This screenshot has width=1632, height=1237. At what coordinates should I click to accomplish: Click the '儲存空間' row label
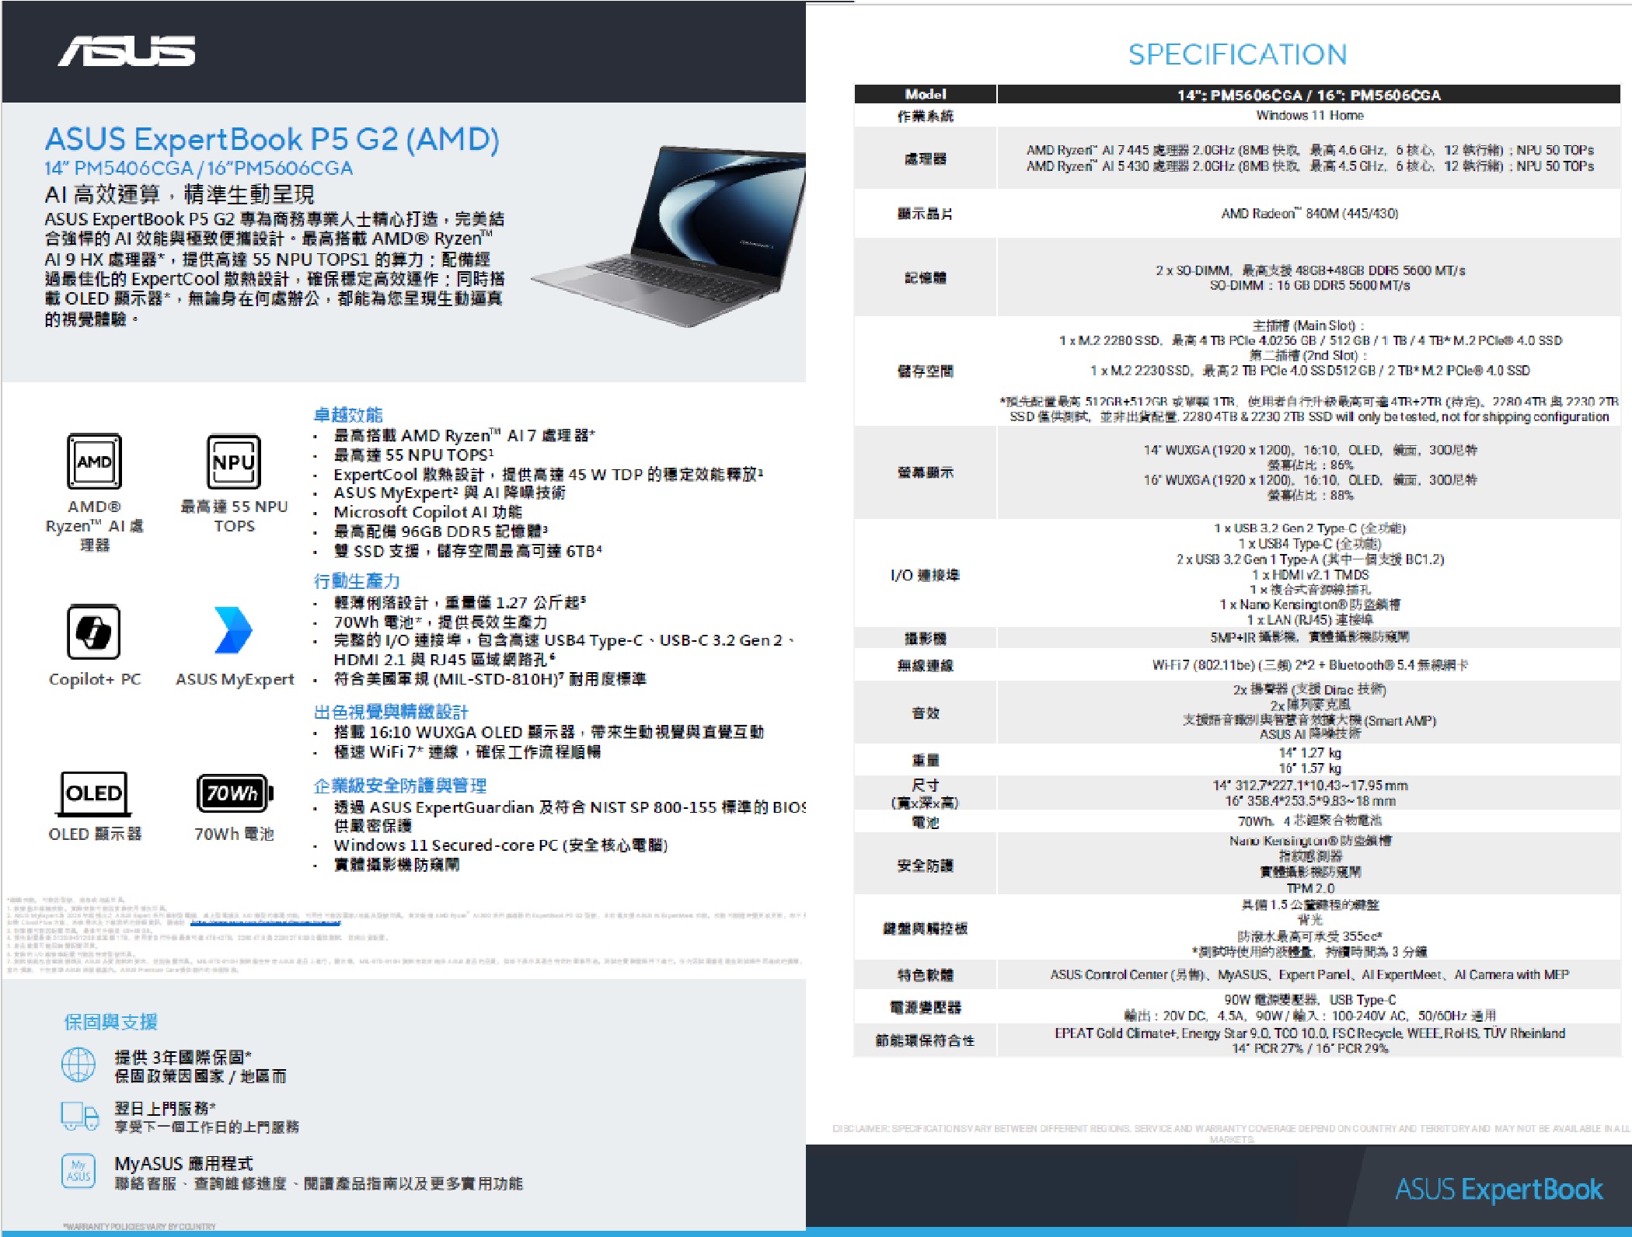point(926,371)
